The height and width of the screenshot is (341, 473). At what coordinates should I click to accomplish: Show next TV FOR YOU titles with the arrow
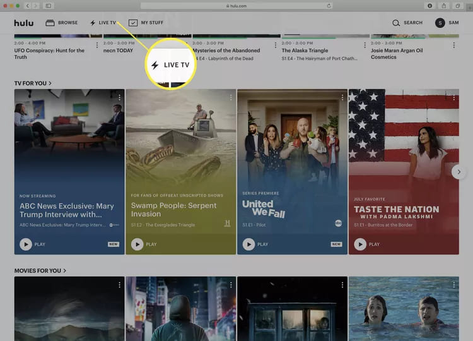[x=459, y=172]
